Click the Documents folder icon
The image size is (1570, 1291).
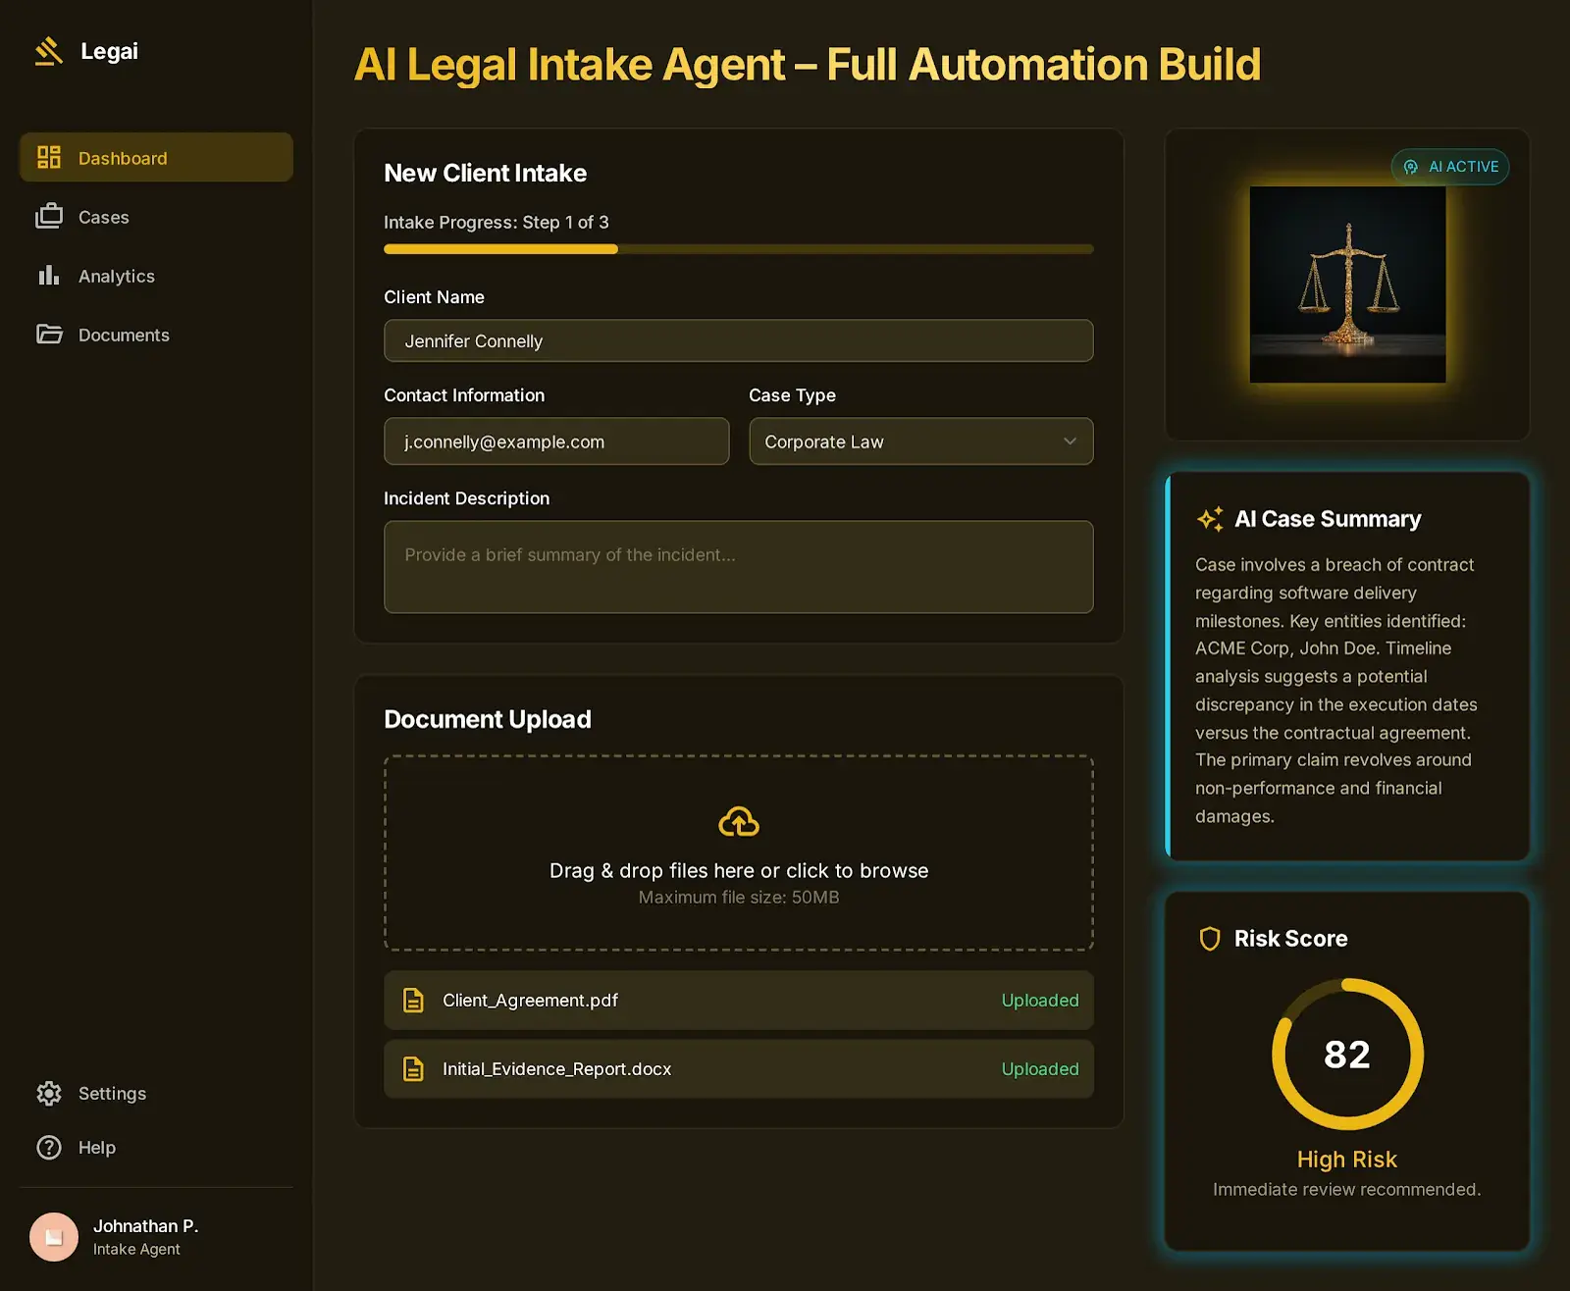point(49,334)
